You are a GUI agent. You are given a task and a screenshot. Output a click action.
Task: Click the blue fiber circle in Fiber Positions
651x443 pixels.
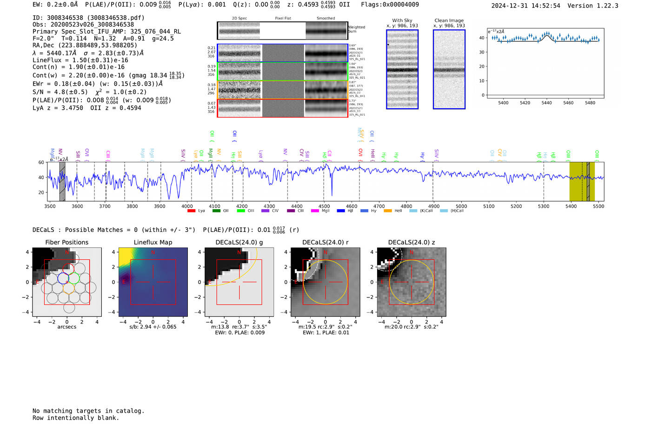coord(63,278)
